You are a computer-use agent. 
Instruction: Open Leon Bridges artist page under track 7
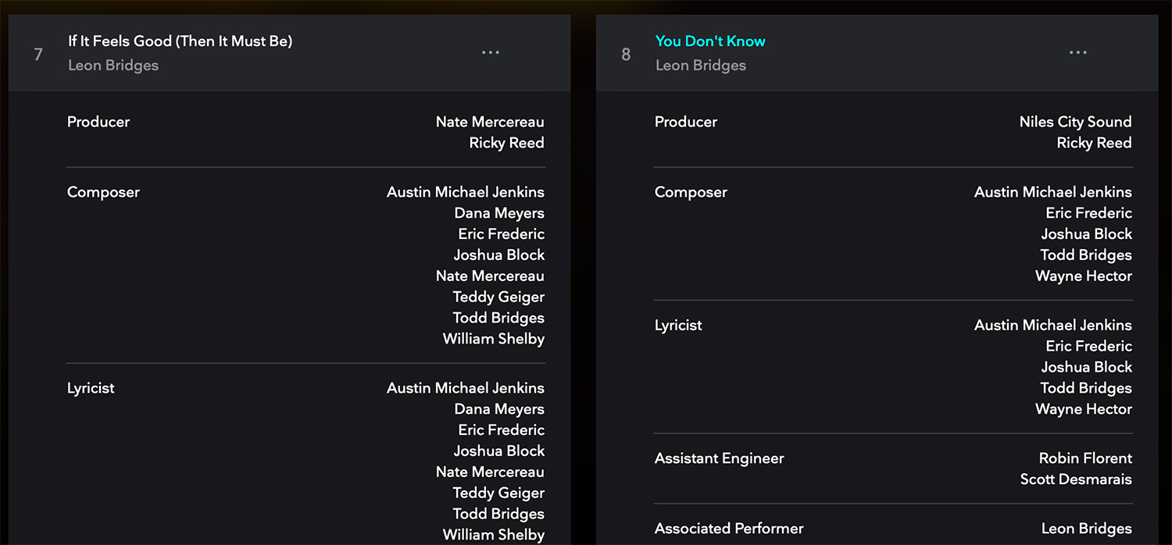coord(113,65)
